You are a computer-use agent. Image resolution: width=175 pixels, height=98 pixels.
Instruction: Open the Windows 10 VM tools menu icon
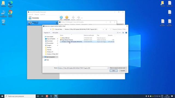[57, 23]
